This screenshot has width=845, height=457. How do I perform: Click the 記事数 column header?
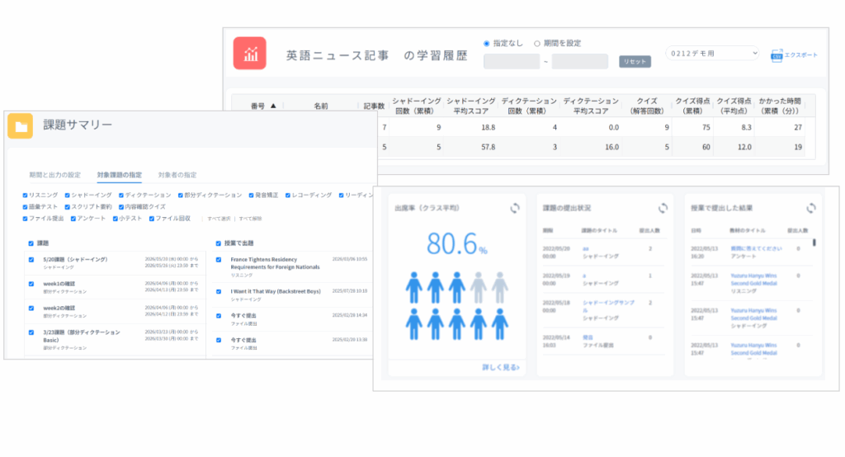pyautogui.click(x=374, y=106)
